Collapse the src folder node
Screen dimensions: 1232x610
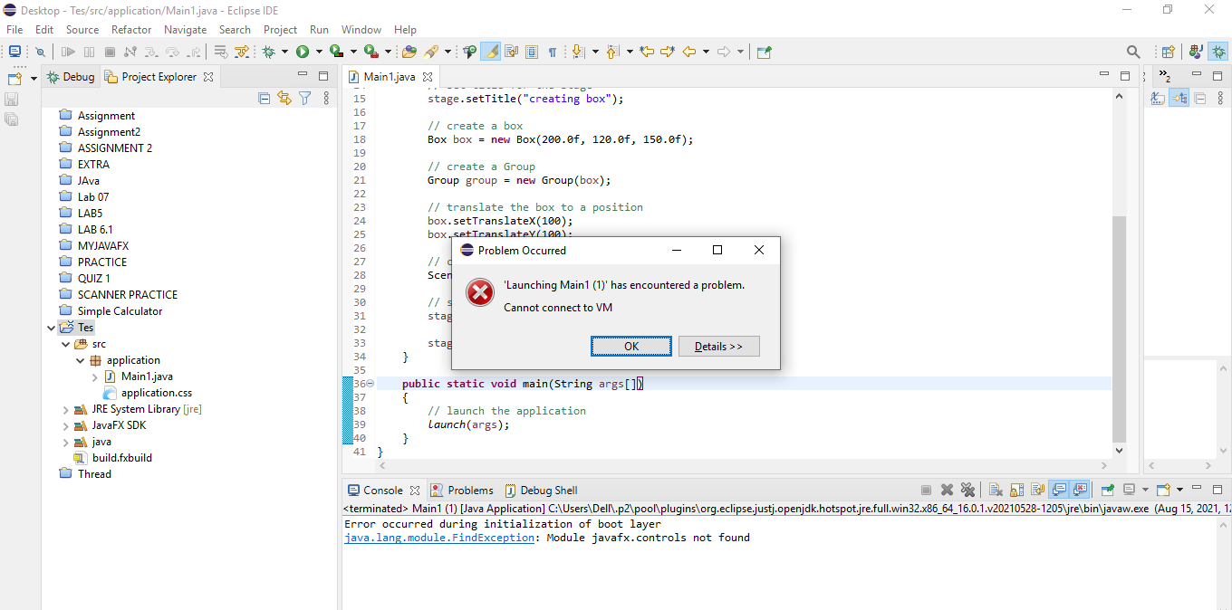(x=66, y=344)
